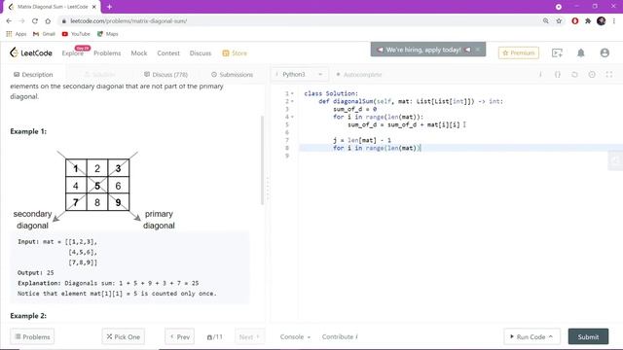This screenshot has height=350, width=623.
Task: Open browser home page icon
Action: point(48,21)
